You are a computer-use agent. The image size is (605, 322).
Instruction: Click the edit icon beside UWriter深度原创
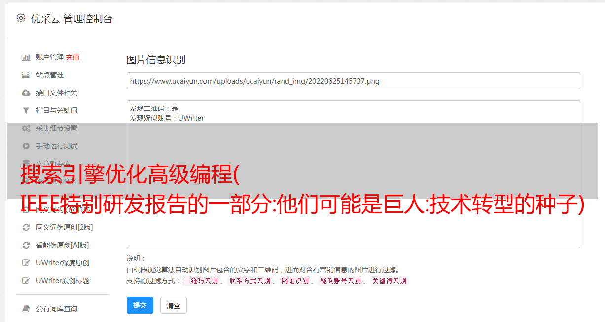click(x=26, y=263)
